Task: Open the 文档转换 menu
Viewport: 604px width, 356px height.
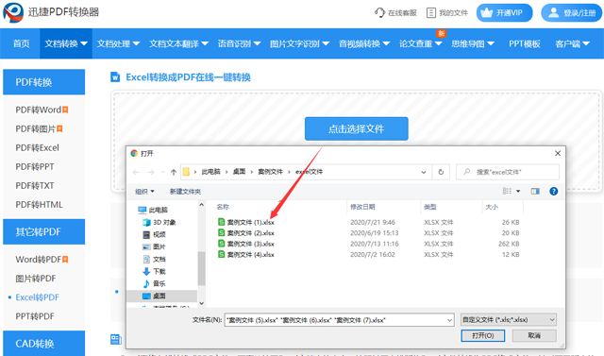Action: [66, 43]
